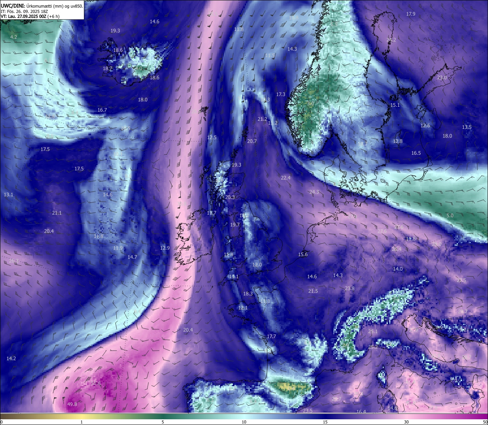Screen dimensions: 488x425
Task: Select the 51.8 value label
Action: tap(96, 383)
